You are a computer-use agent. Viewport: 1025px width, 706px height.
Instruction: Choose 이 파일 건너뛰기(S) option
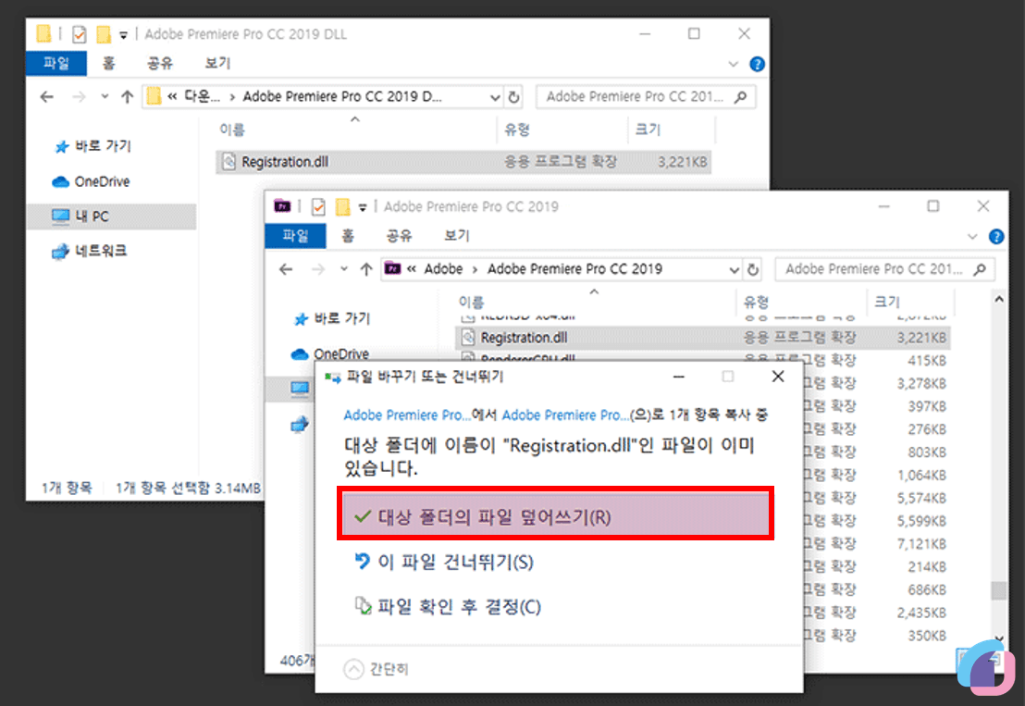[x=443, y=562]
